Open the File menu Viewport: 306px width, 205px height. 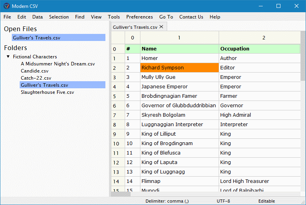(7, 17)
